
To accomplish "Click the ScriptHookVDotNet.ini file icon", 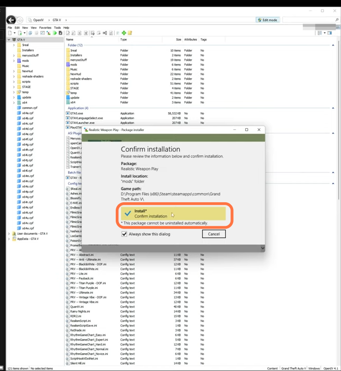I will click(x=68, y=358).
